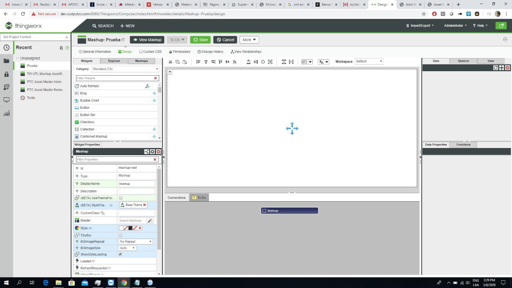Click the help icon next to Mashup: Prueba
The width and height of the screenshot is (512, 288).
[x=123, y=40]
